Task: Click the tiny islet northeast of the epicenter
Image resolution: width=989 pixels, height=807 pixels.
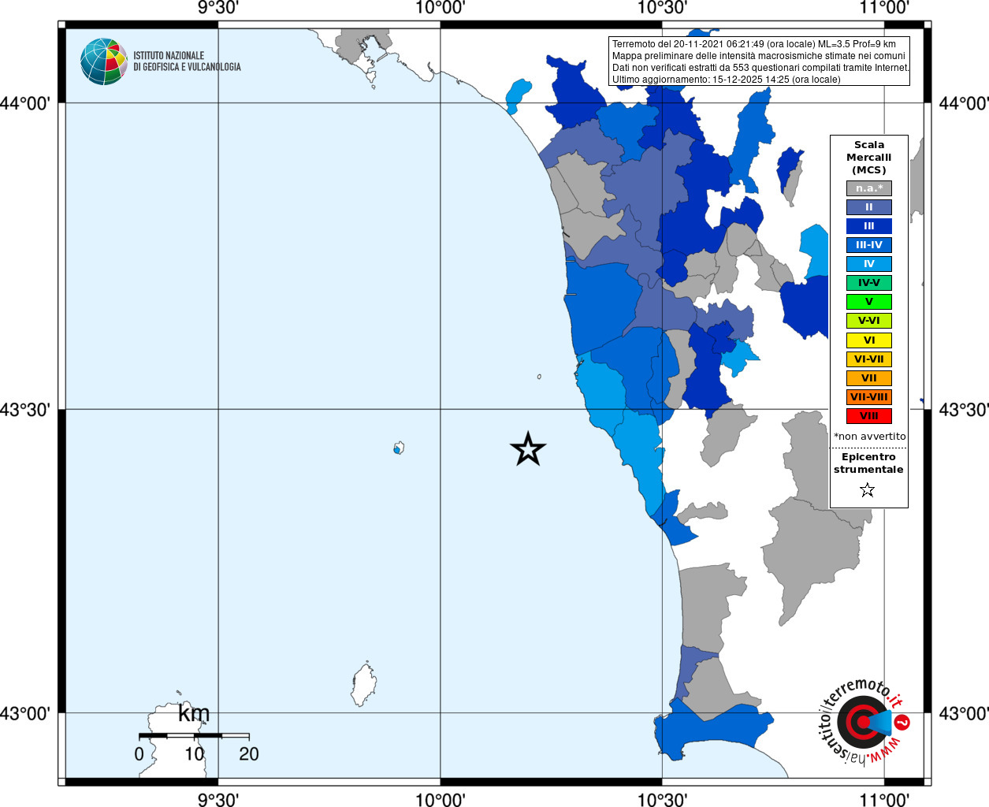Action: click(539, 377)
